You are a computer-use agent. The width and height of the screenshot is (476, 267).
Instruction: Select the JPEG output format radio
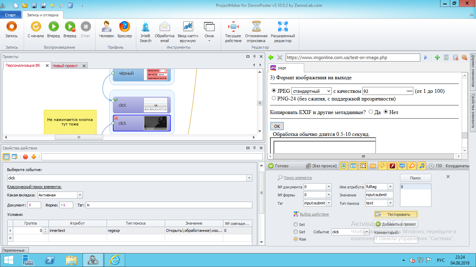click(274, 91)
